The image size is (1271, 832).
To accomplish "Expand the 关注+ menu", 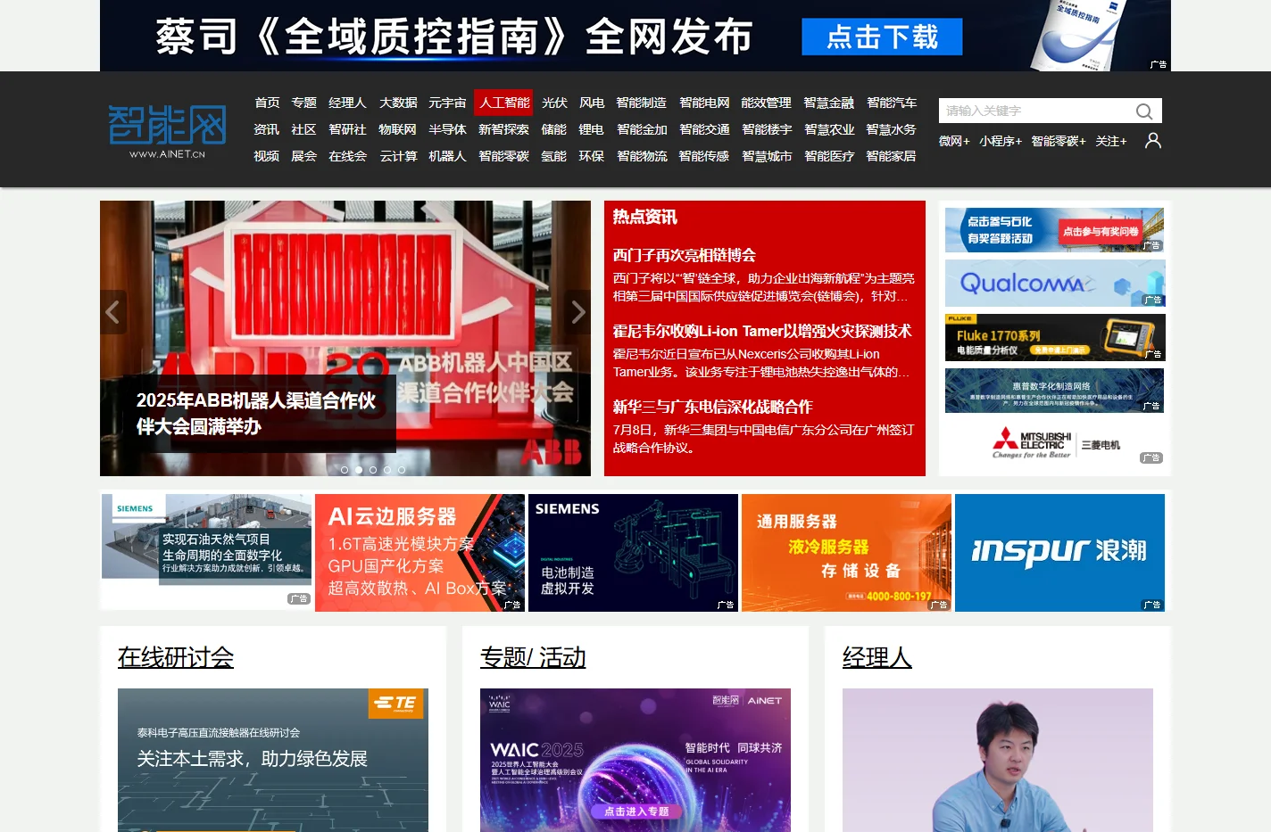I will tap(1111, 141).
